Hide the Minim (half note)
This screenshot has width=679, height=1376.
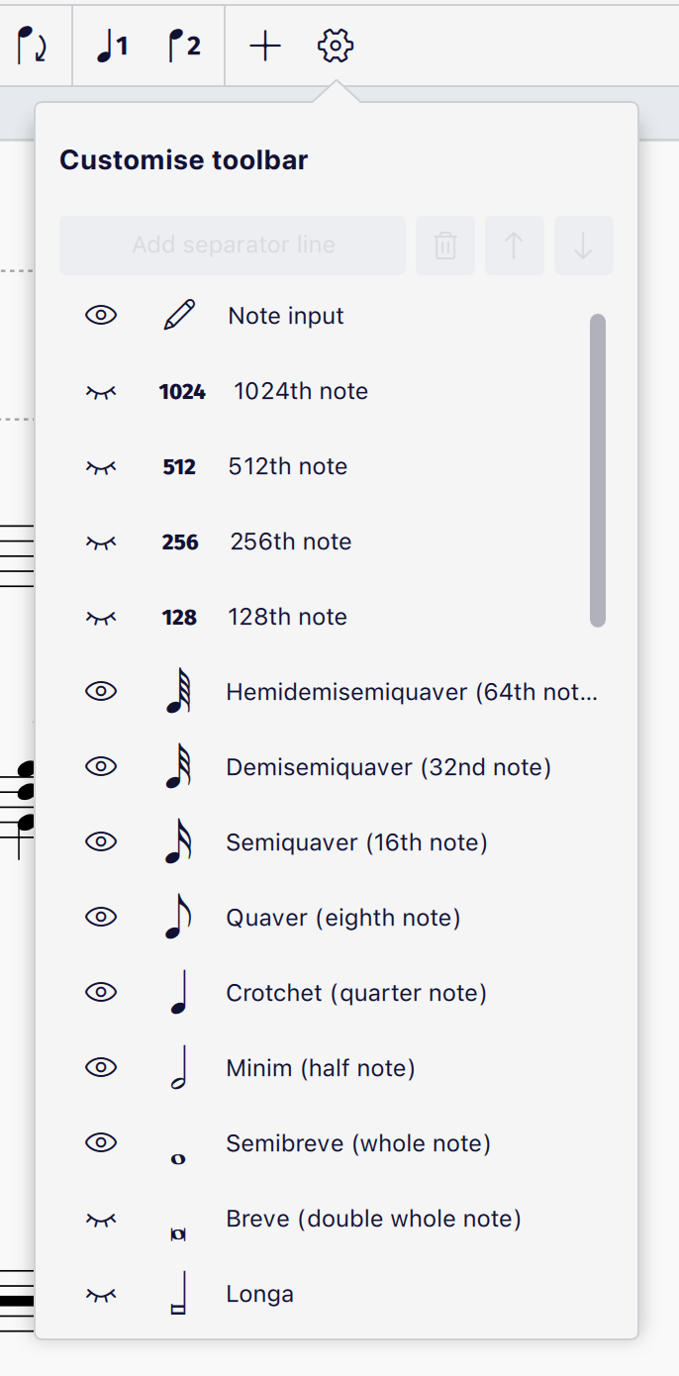pyautogui.click(x=101, y=1067)
